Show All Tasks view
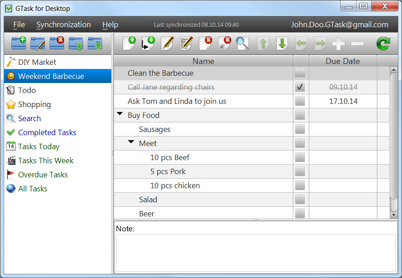Viewport: 402px width, 278px height. pyautogui.click(x=58, y=189)
